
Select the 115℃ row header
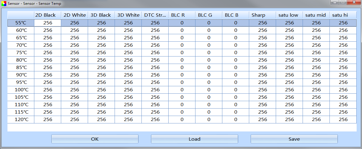(21, 112)
